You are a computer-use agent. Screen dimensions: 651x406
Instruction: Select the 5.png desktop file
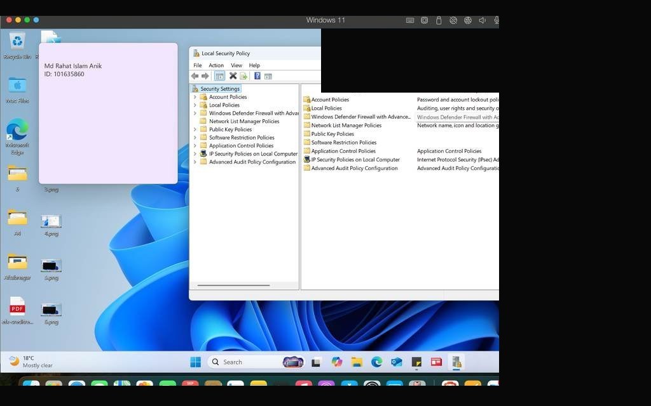pyautogui.click(x=51, y=270)
